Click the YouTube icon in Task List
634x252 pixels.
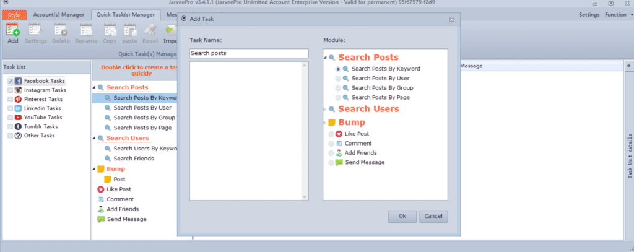pos(18,117)
